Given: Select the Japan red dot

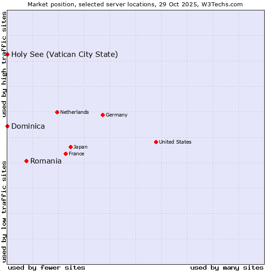Looking at the screenshot, I should (70, 147).
